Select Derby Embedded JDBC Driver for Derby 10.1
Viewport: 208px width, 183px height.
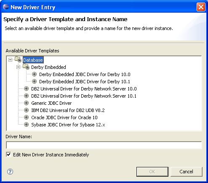click(85, 82)
